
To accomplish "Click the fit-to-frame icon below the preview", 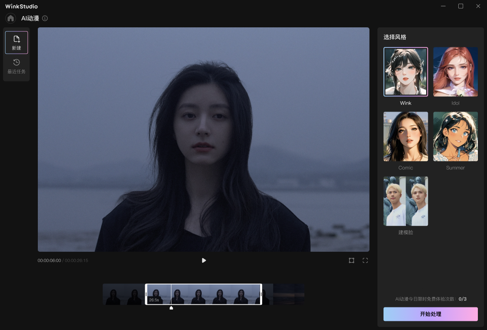I will coord(351,260).
